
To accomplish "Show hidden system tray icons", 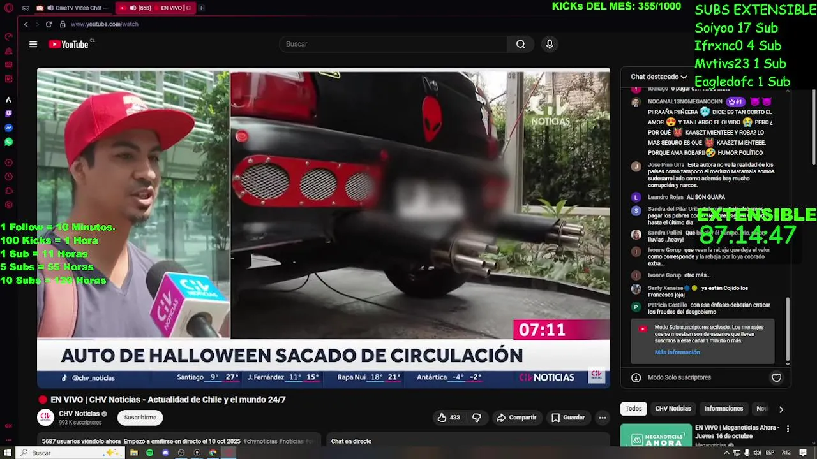I will pyautogui.click(x=726, y=453).
